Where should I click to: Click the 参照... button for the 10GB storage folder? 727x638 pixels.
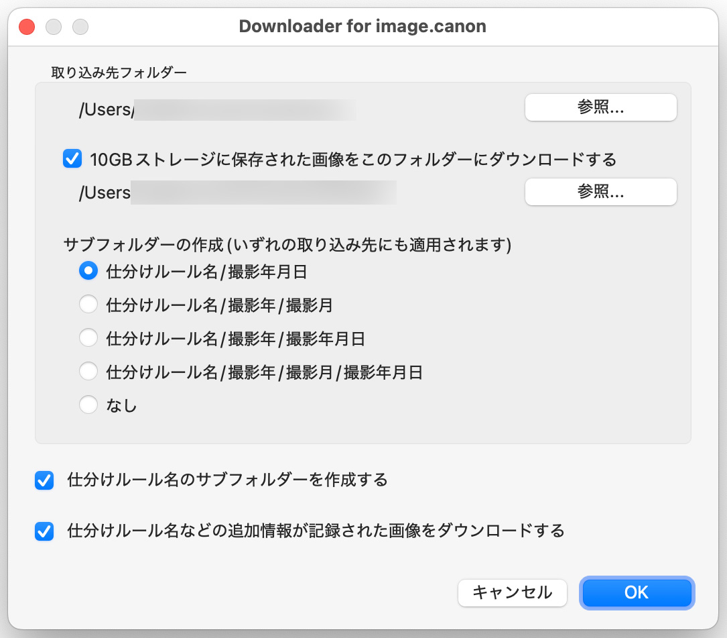pyautogui.click(x=600, y=192)
